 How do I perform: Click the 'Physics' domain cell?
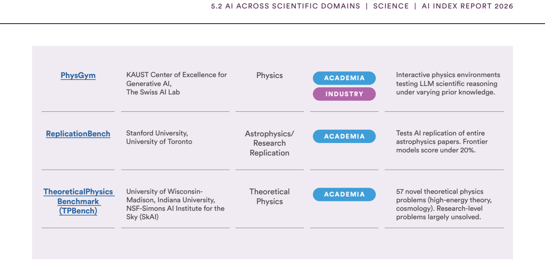click(269, 75)
